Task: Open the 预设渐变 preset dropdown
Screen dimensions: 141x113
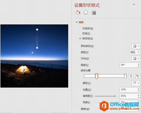Action: tap(136, 46)
